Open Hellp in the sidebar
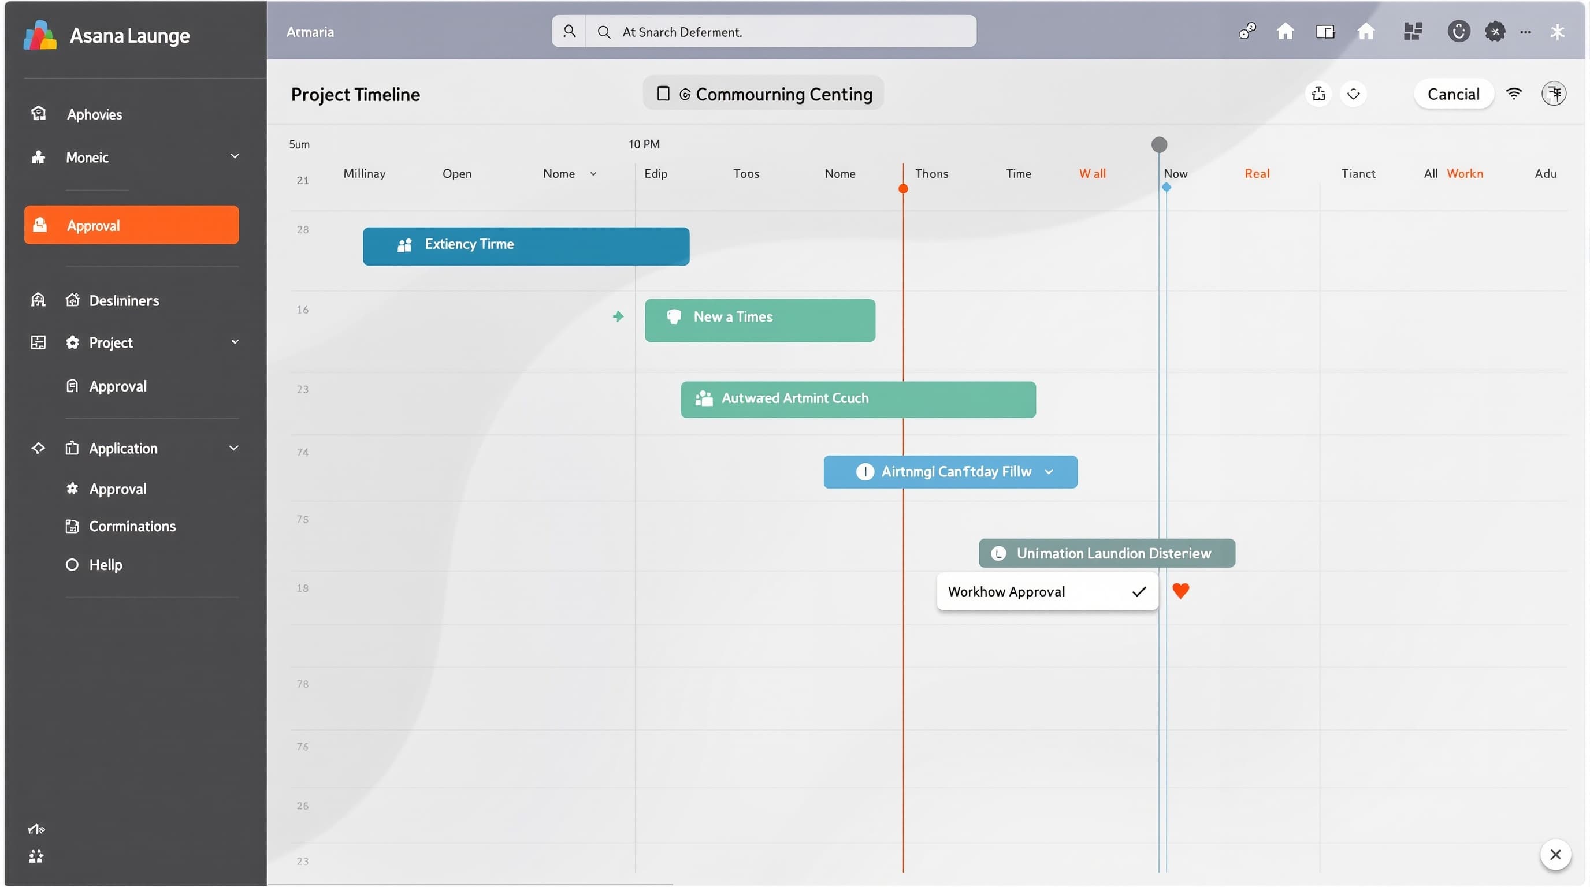The height and width of the screenshot is (887, 1590). coord(105,564)
